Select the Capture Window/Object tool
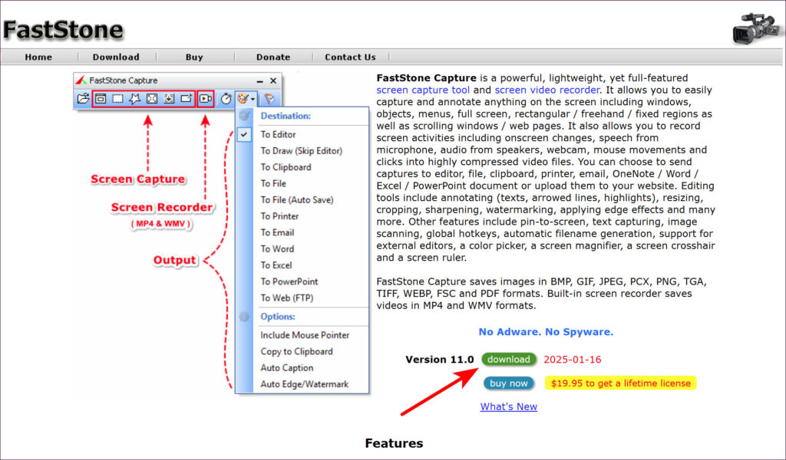The width and height of the screenshot is (786, 460). tap(101, 99)
